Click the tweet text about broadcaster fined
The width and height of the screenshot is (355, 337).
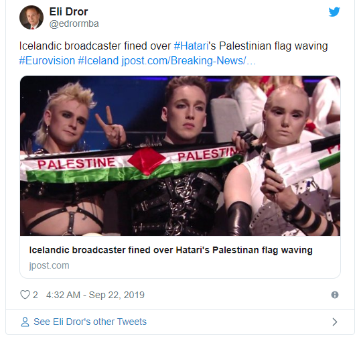173,46
